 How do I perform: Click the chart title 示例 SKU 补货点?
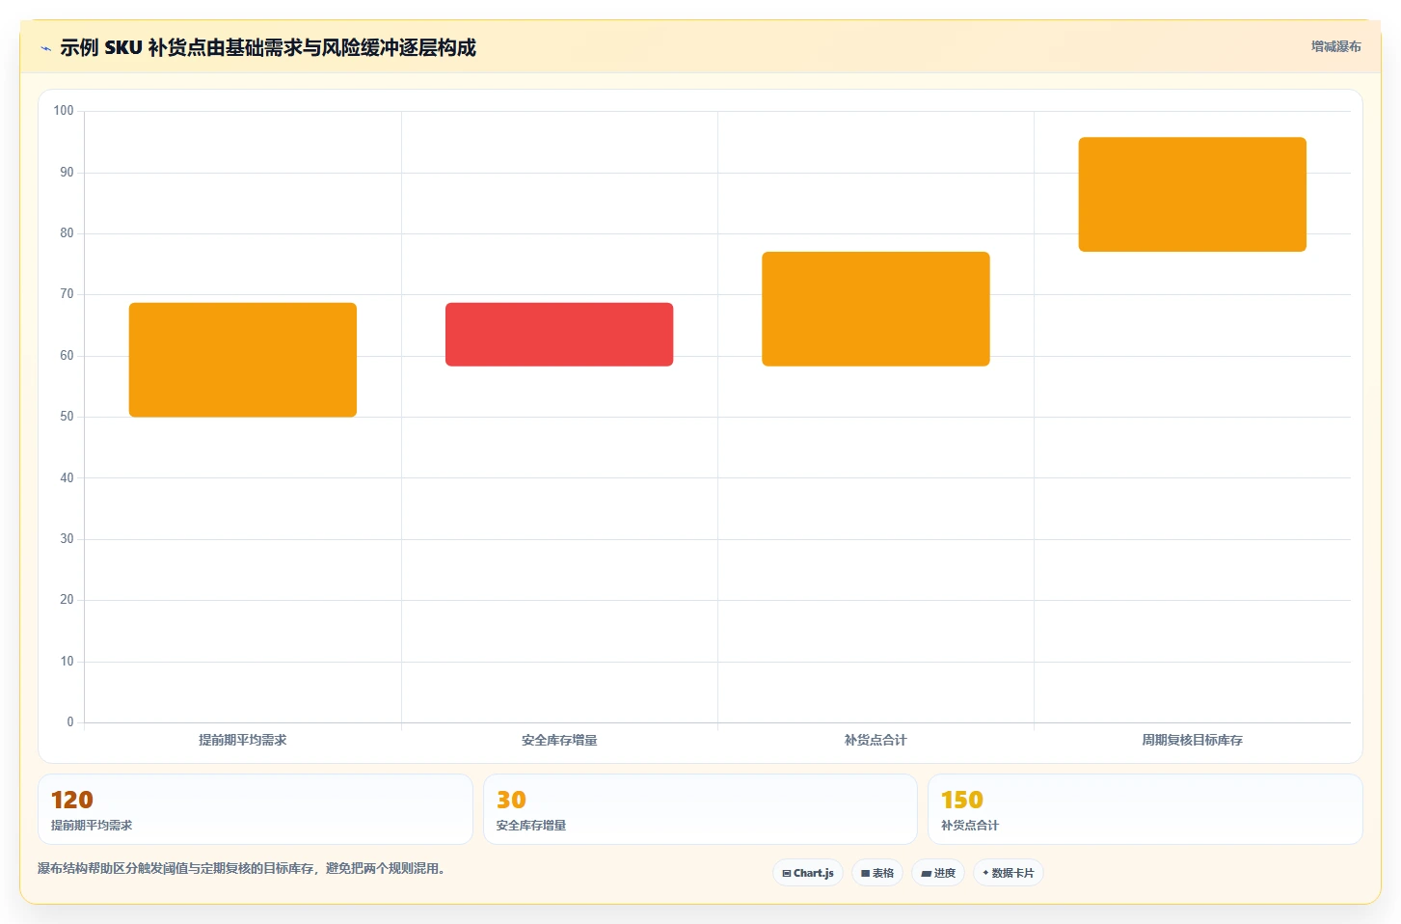pyautogui.click(x=267, y=48)
